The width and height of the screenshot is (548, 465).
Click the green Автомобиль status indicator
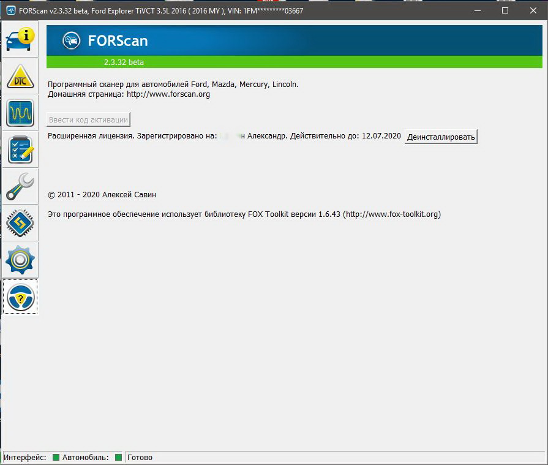(118, 458)
